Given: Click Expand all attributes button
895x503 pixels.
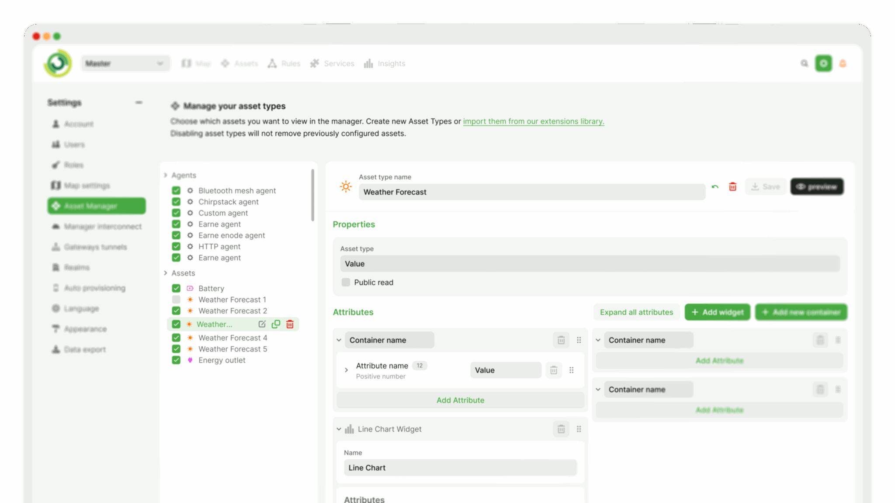Looking at the screenshot, I should click(x=636, y=312).
